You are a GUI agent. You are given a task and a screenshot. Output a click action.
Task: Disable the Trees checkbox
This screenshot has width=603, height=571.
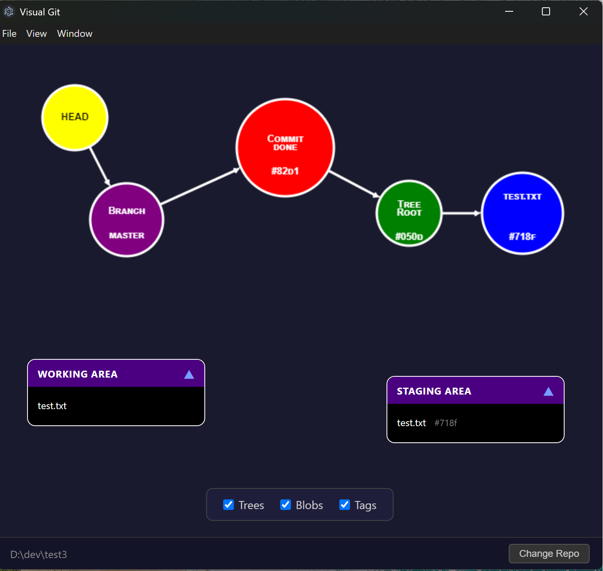pos(229,505)
